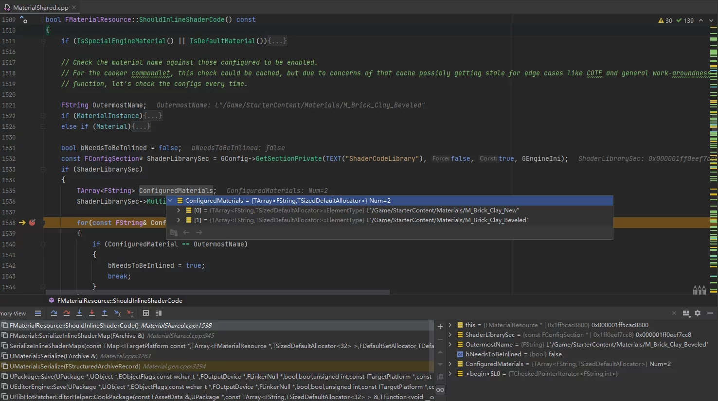Toggle the breakpoint on line 1538
The image size is (718, 401).
(32, 223)
